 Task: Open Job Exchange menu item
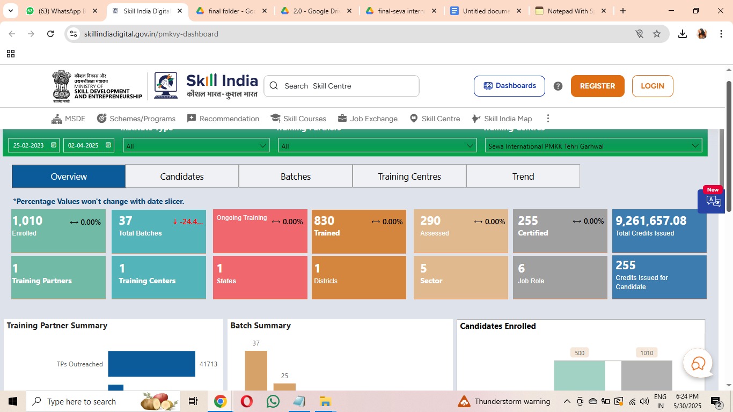[x=368, y=119]
